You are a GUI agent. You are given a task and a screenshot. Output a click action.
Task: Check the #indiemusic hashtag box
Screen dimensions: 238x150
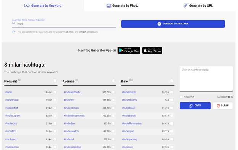[55, 100]
